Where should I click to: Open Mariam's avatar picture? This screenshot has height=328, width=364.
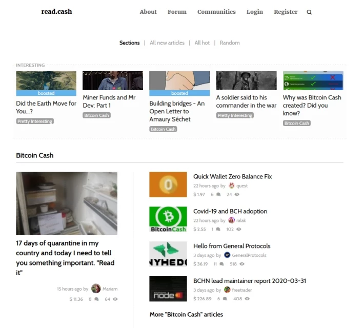coord(96,289)
